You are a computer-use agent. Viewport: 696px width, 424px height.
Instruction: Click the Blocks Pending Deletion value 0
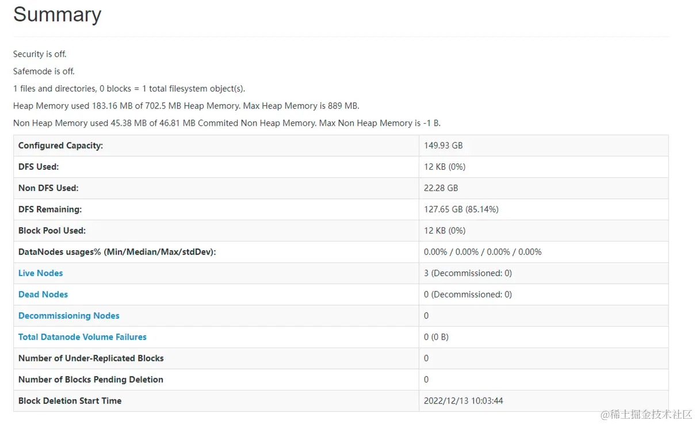point(426,380)
